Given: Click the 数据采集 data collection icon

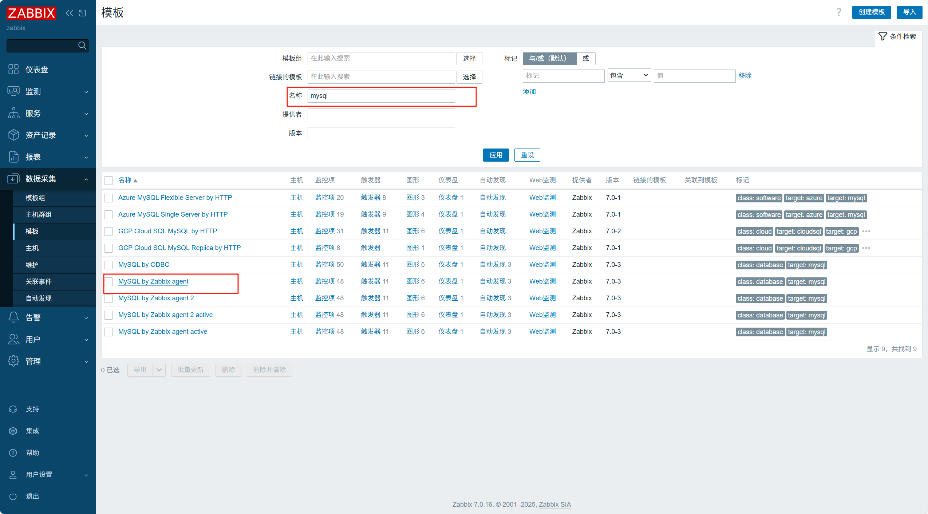Looking at the screenshot, I should tap(13, 178).
